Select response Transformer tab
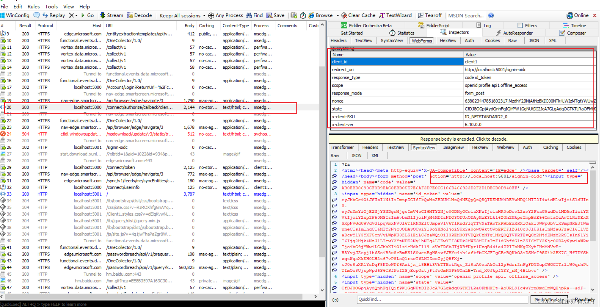The image size is (600, 307). (342, 147)
